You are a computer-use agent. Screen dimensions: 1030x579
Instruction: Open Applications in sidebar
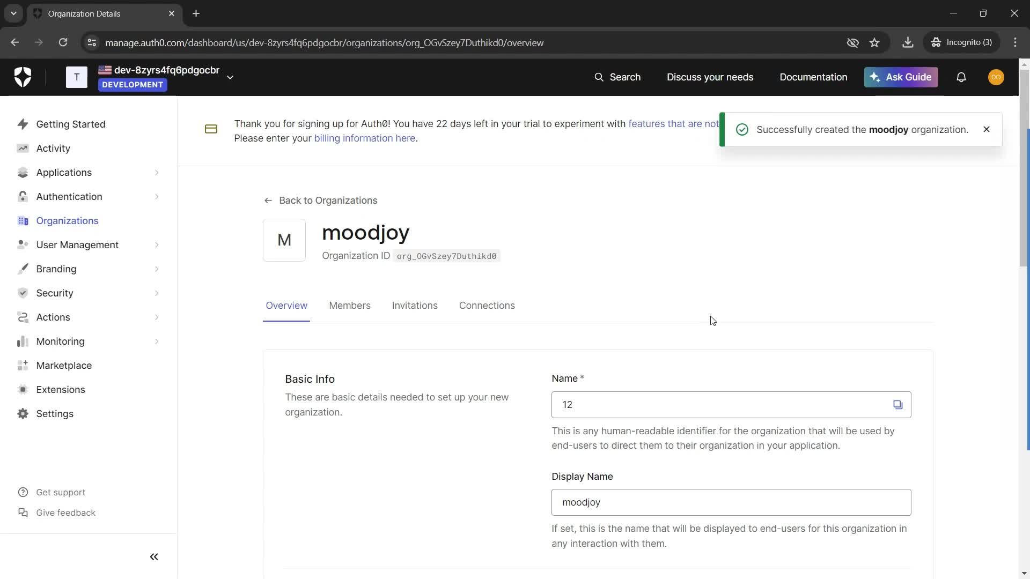(64, 172)
